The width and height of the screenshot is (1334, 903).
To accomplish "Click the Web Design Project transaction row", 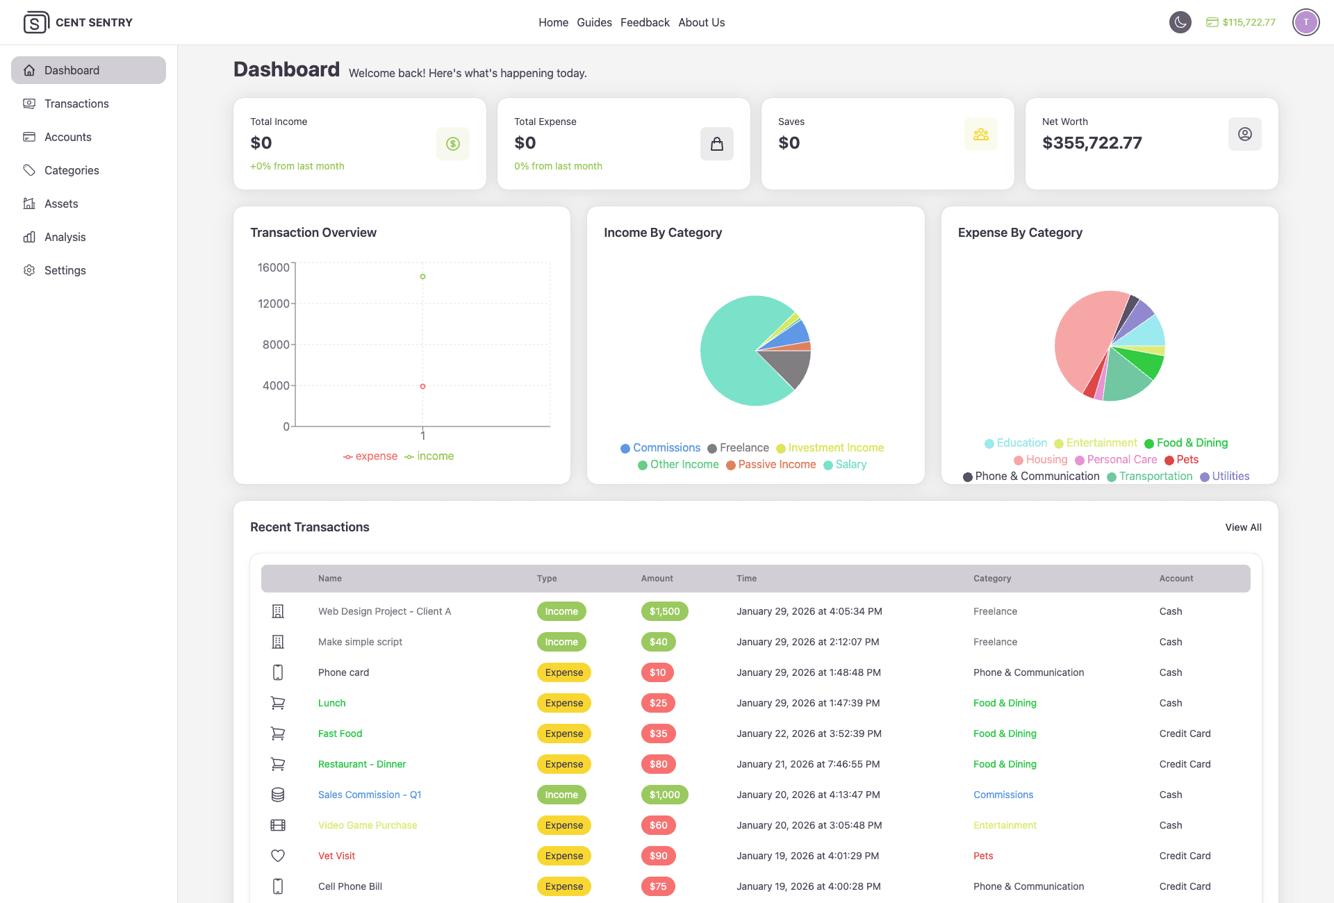I will tap(384, 611).
